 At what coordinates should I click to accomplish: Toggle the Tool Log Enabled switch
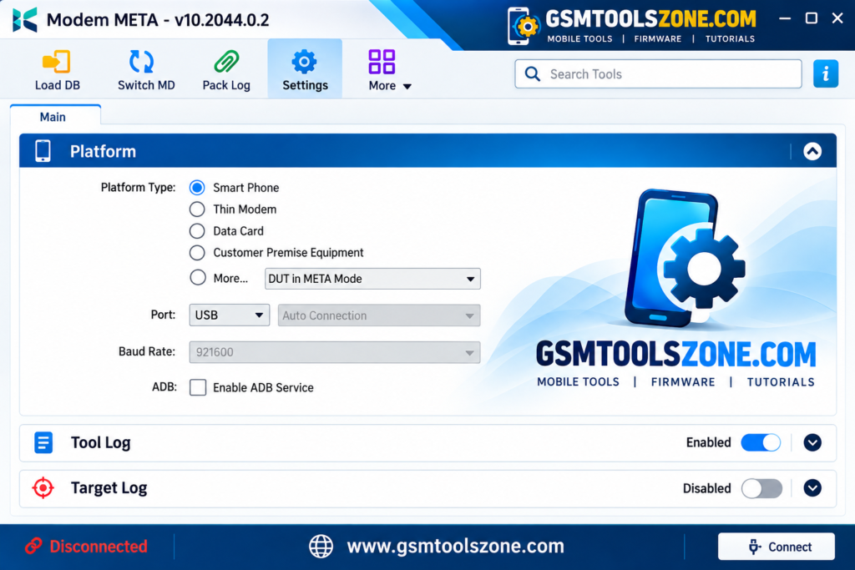761,442
